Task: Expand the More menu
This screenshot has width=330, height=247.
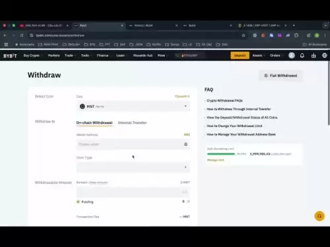Action: tap(162, 55)
